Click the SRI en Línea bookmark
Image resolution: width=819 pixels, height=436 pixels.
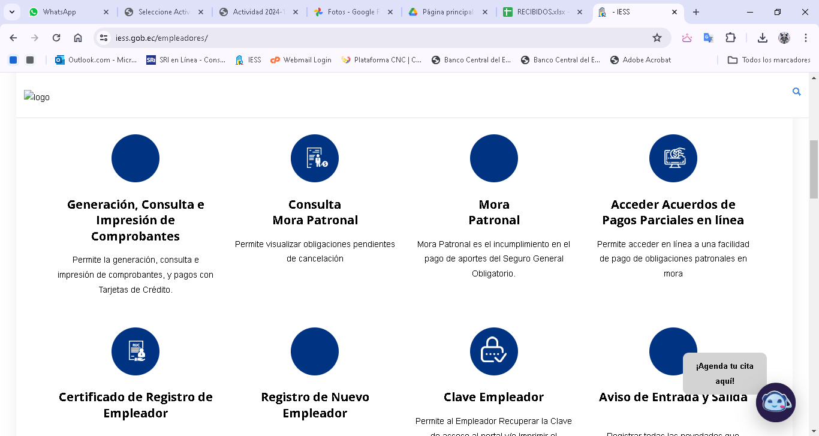click(x=186, y=60)
